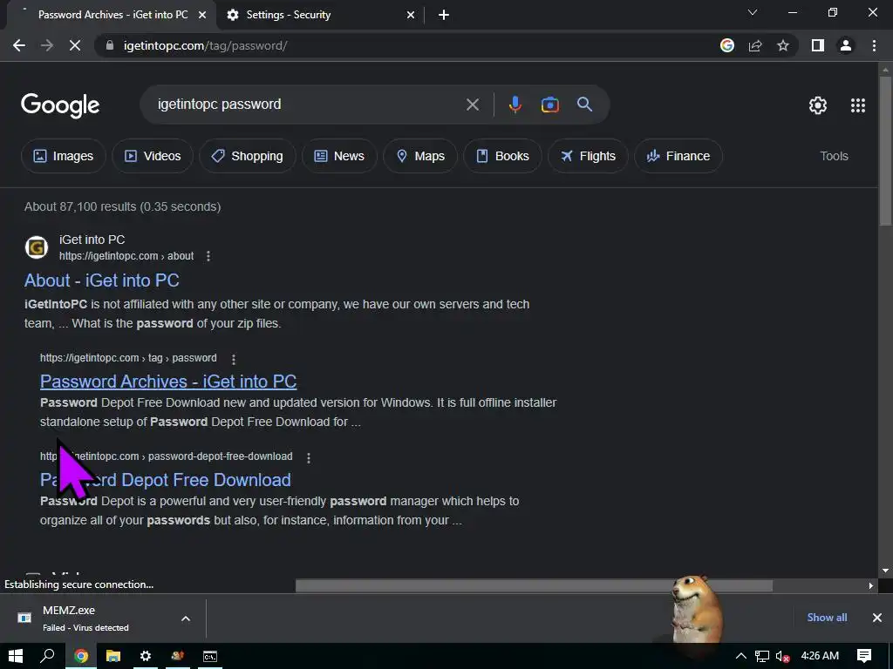Expand tab search dropdown arrow

point(753,12)
